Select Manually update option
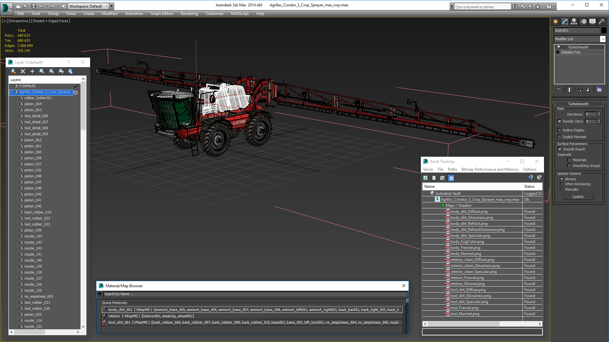This screenshot has height=342, width=609. coord(562,189)
